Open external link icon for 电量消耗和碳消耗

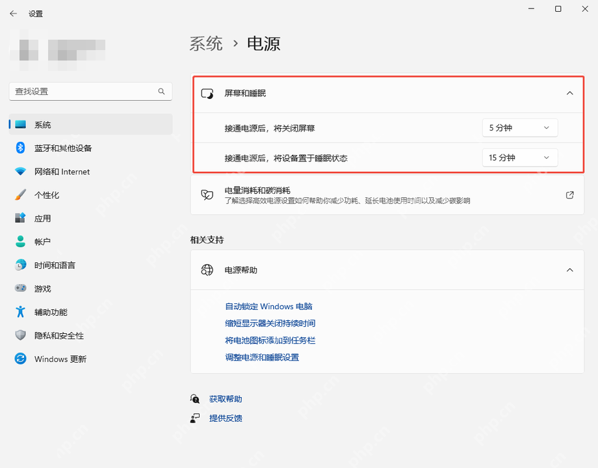tap(570, 195)
